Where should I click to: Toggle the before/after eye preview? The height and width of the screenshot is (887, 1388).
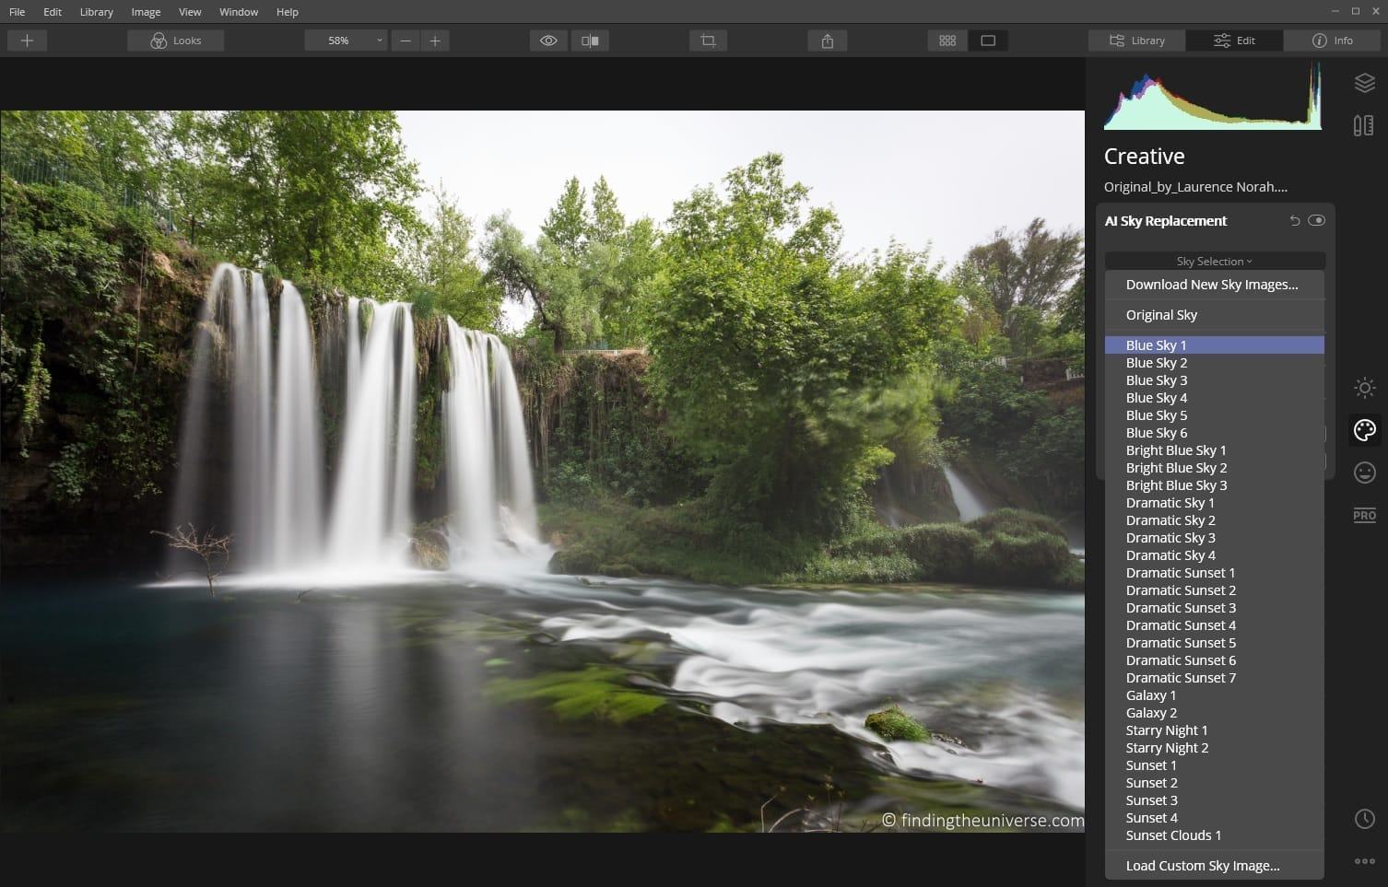pos(548,41)
